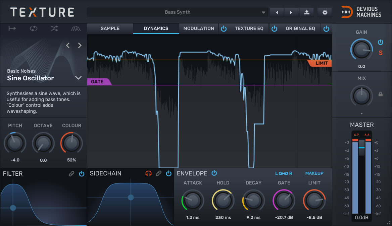Toggle the Envelope power button
Viewport: 392px width, 226px height.
(x=214, y=173)
